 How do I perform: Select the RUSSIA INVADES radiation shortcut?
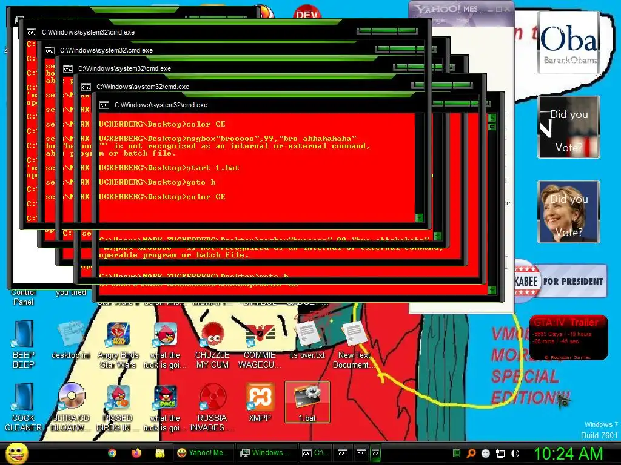[212, 407]
